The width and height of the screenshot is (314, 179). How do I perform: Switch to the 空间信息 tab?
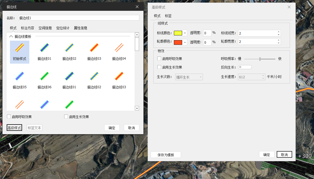tap(45, 28)
